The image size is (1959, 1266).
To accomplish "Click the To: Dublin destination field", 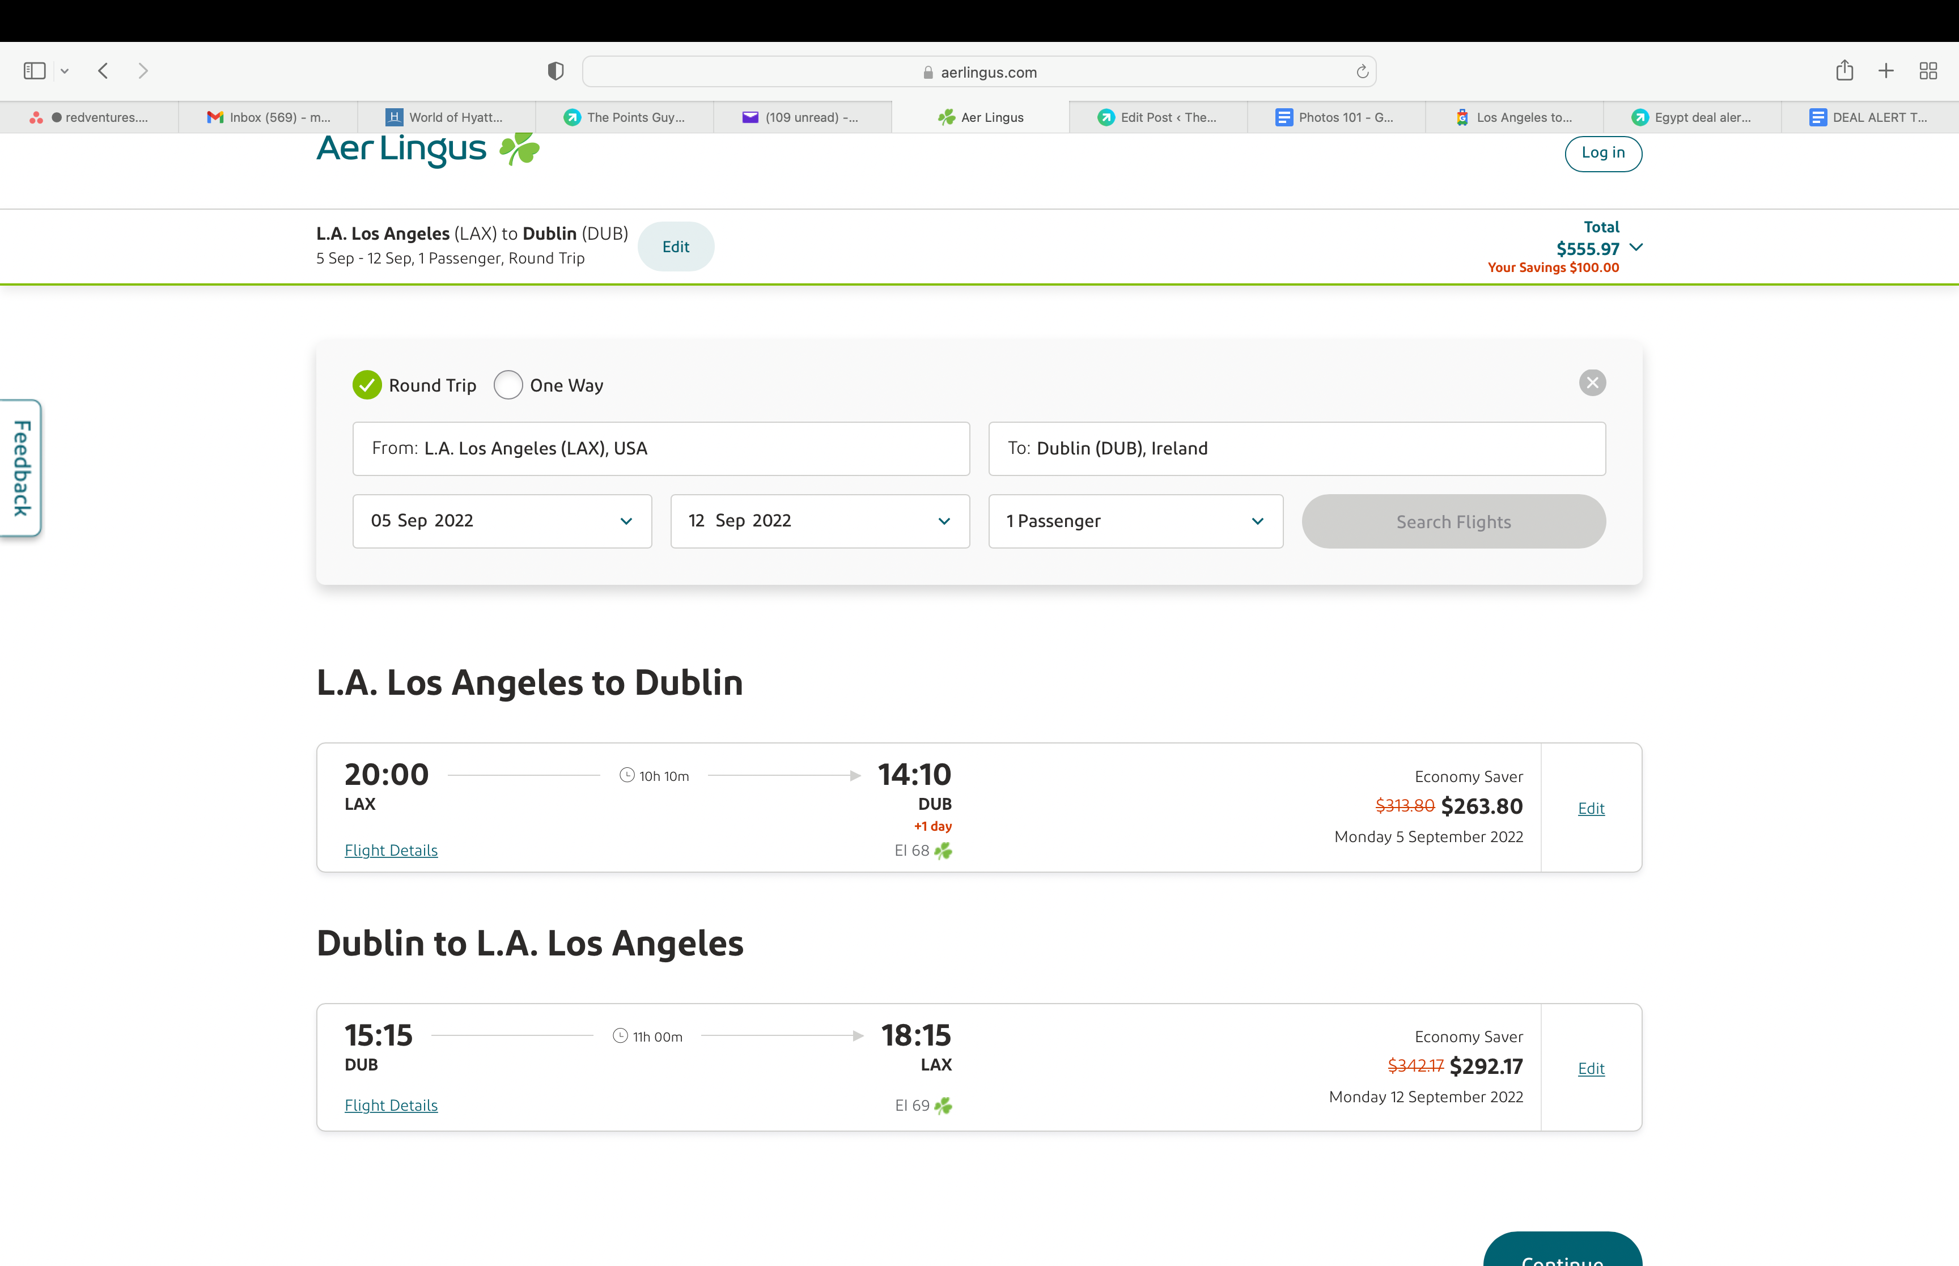I will click(x=1296, y=449).
